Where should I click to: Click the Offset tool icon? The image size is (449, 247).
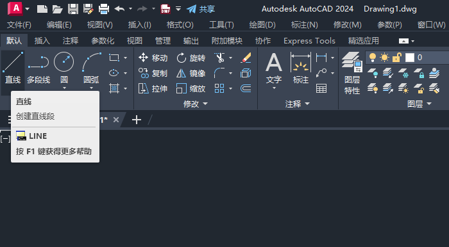pyautogui.click(x=246, y=88)
